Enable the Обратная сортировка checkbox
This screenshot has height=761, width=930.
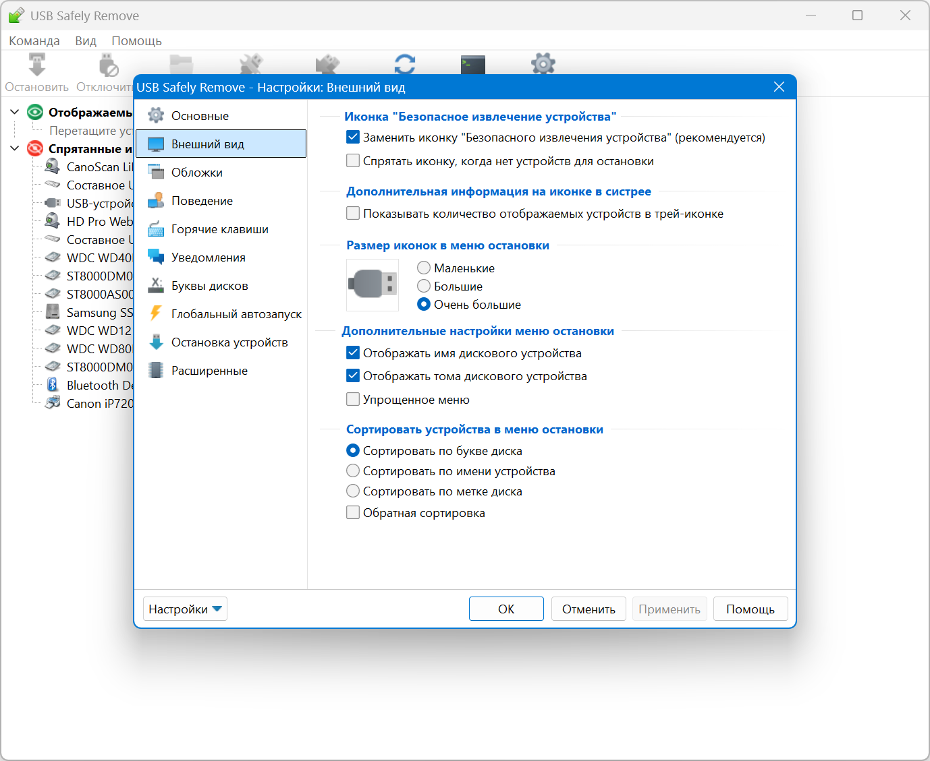(353, 513)
